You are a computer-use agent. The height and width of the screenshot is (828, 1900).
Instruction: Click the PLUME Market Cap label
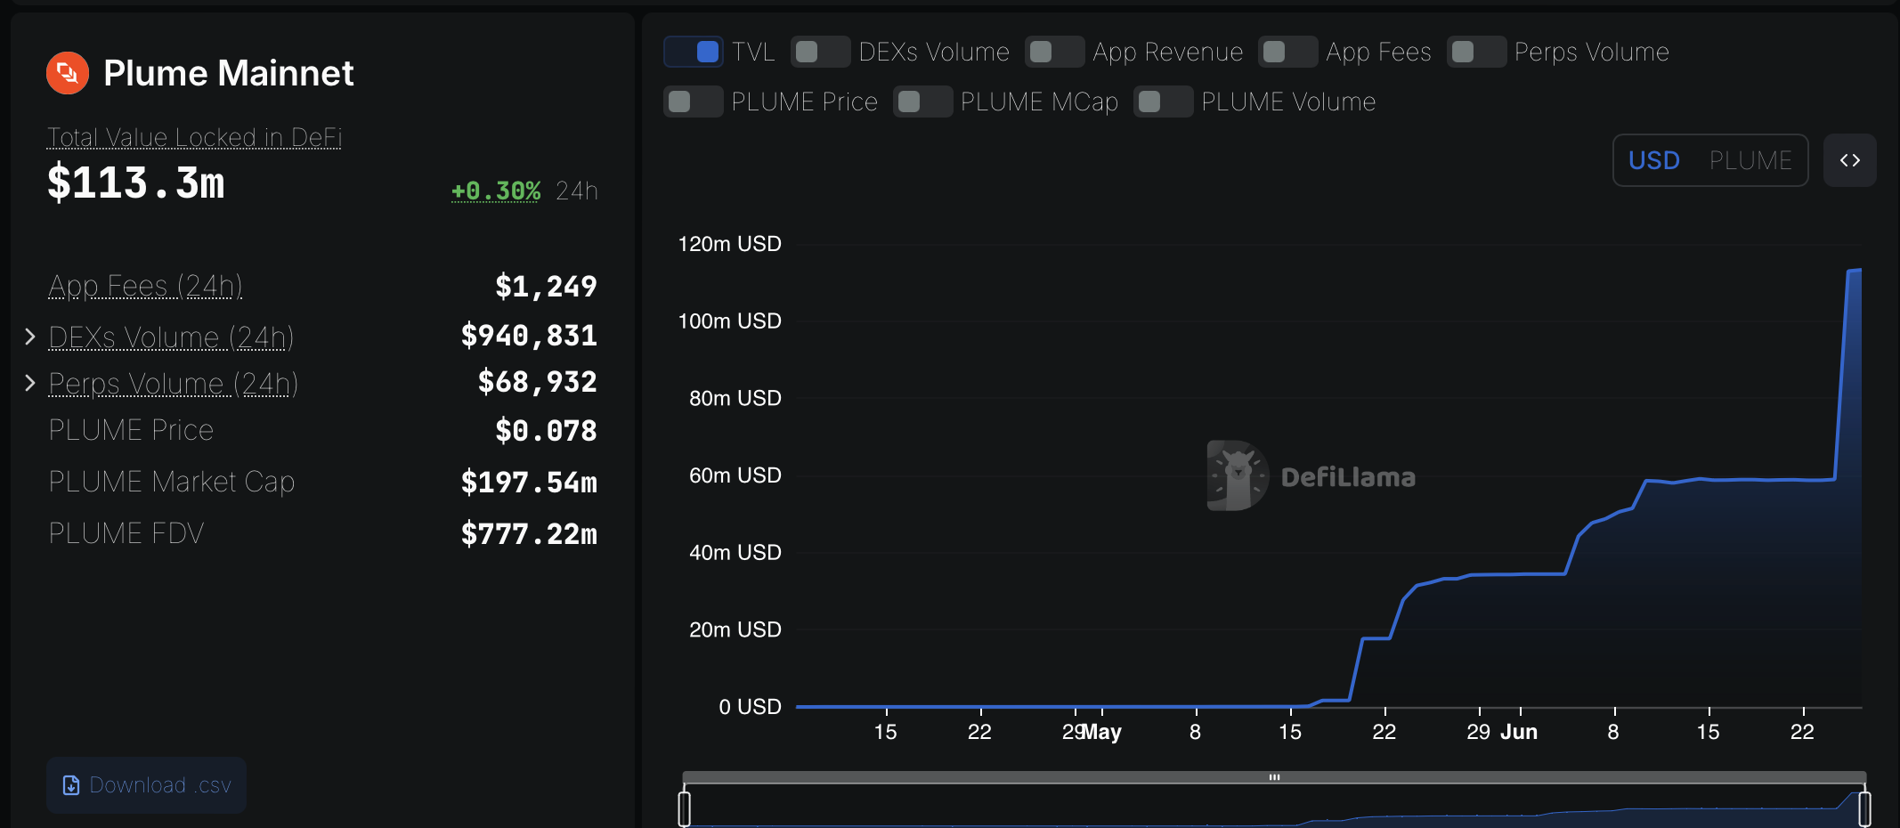(x=172, y=482)
